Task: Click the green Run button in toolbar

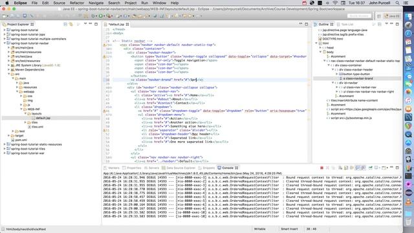Action: pyautogui.click(x=101, y=16)
